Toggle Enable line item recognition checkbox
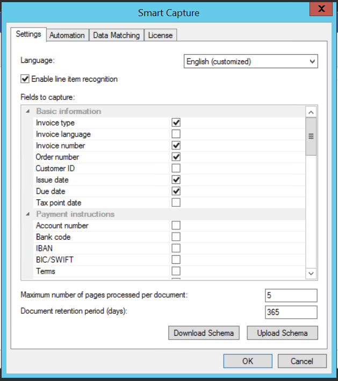Viewport: 338px width, 381px height. point(25,79)
